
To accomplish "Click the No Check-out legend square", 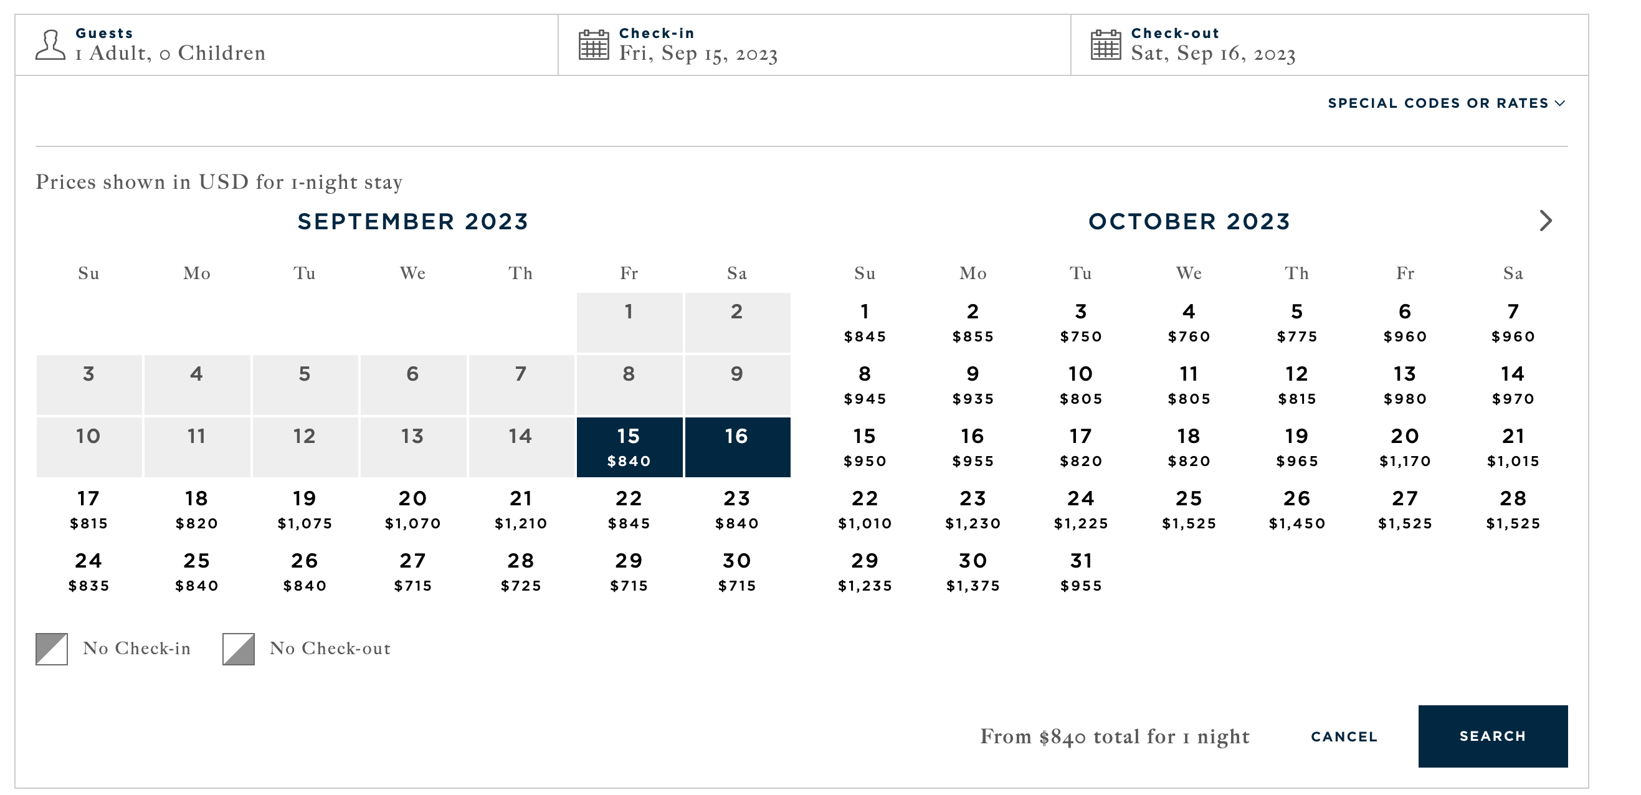I will [239, 650].
